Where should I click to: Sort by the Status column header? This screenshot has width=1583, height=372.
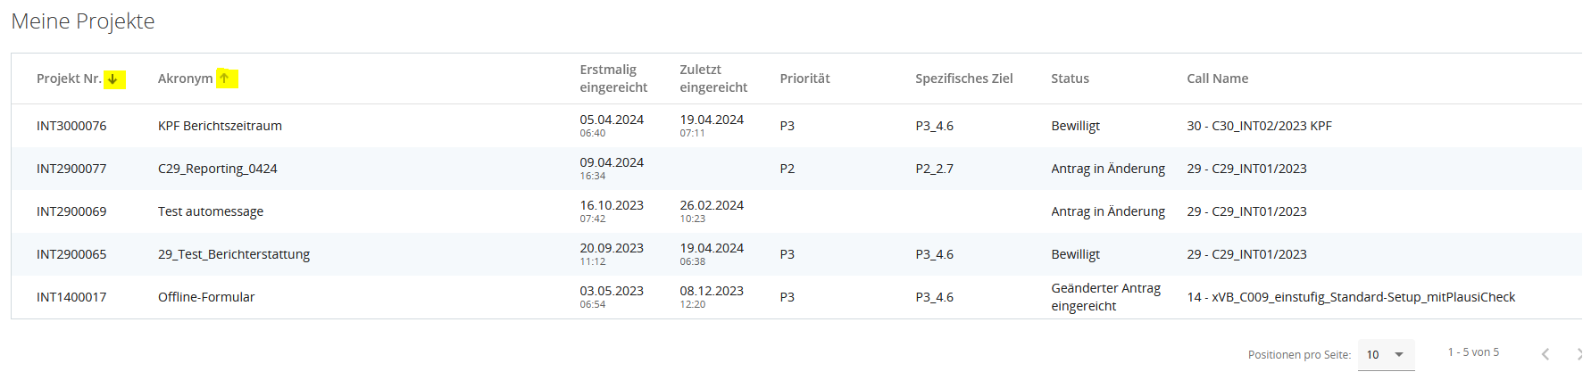[x=1070, y=79]
